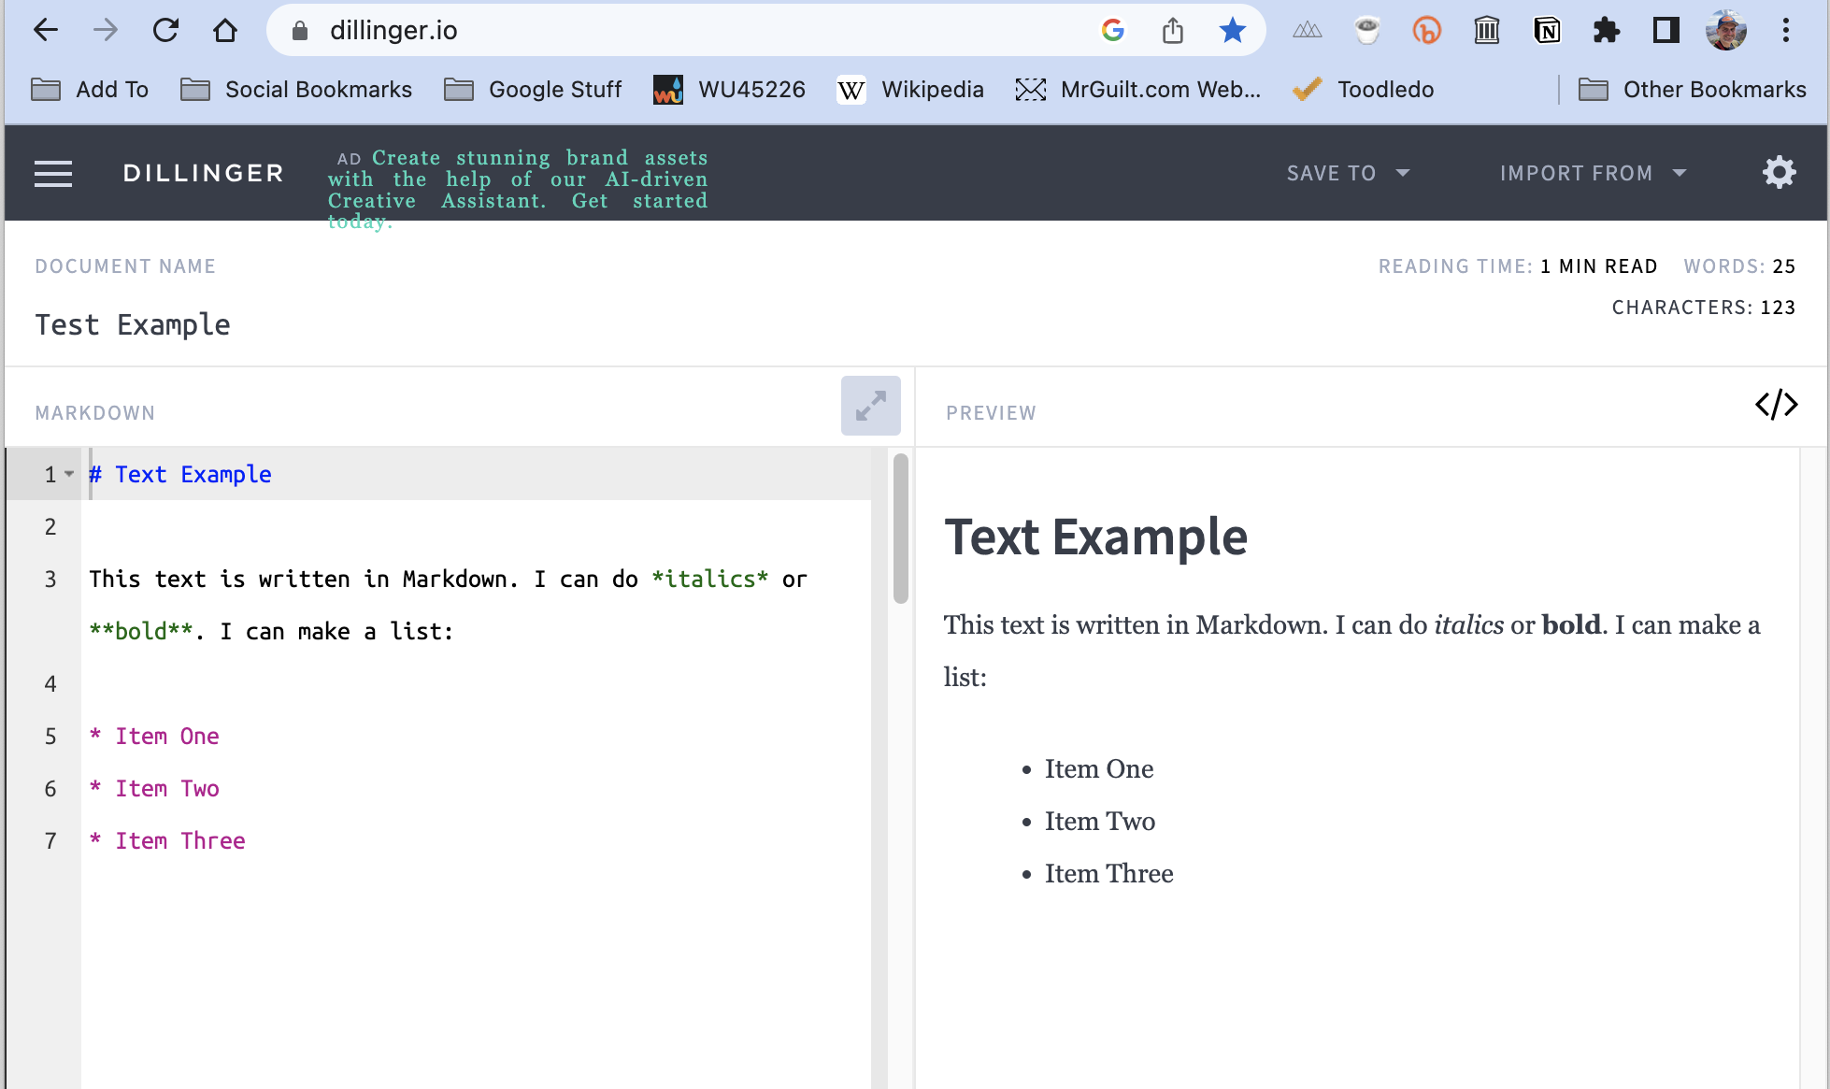Collapse the heading fold arrow on line 1
The width and height of the screenshot is (1830, 1089).
click(x=69, y=474)
